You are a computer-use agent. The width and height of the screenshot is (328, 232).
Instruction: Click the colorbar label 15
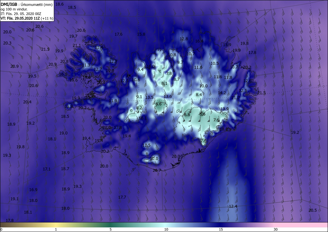coord(221,229)
